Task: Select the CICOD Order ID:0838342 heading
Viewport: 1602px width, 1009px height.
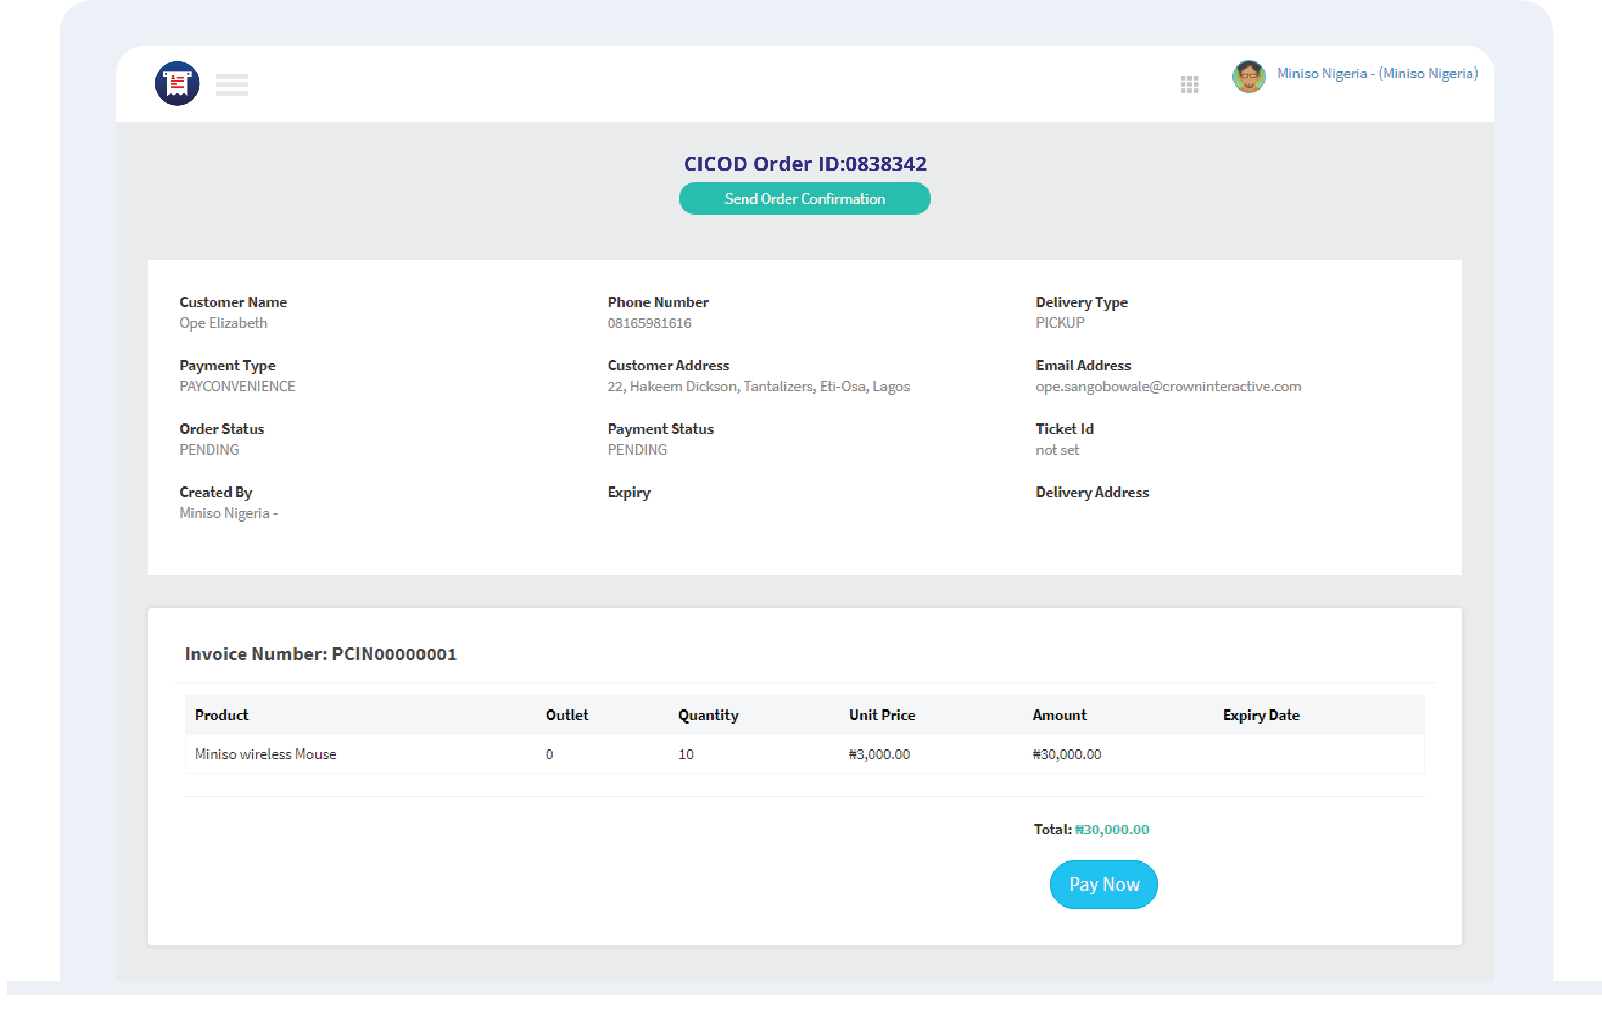Action: 805,164
